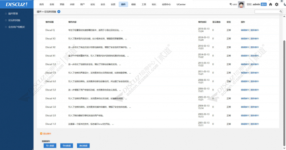Open 插件管理 in the sidebar
This screenshot has height=150, width=286.
13,14
